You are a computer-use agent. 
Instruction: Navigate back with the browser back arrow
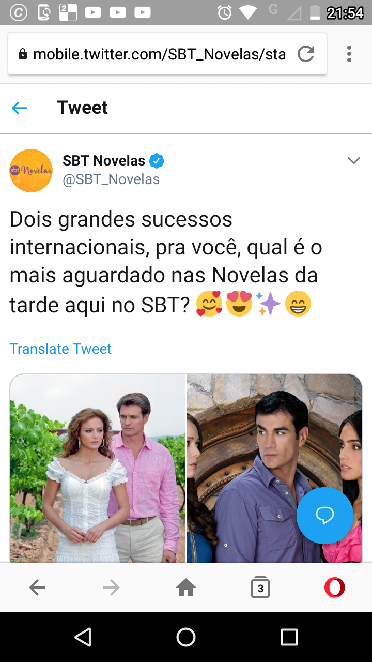point(37,588)
